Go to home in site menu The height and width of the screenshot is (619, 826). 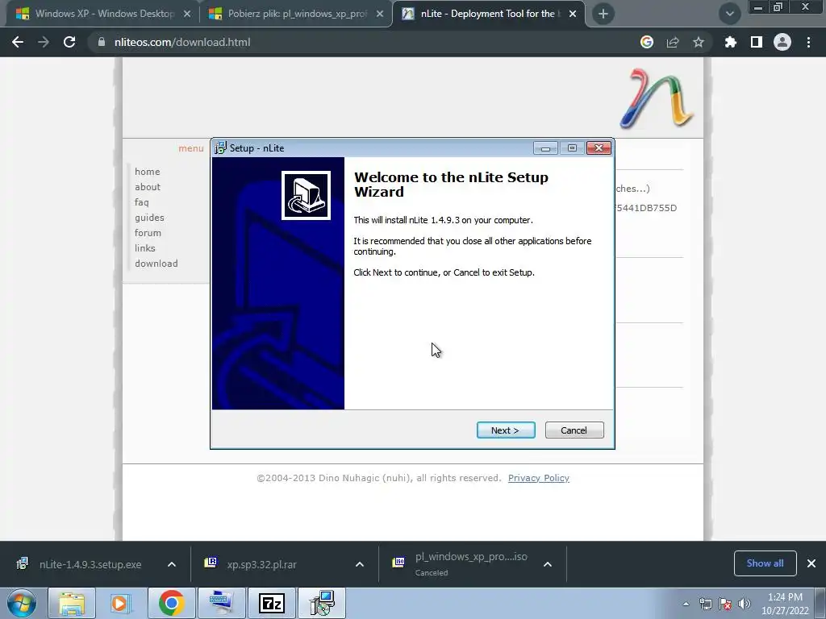[x=147, y=172]
